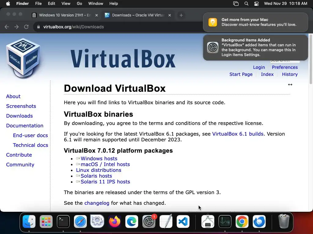Go back in browser history

pos(7,27)
